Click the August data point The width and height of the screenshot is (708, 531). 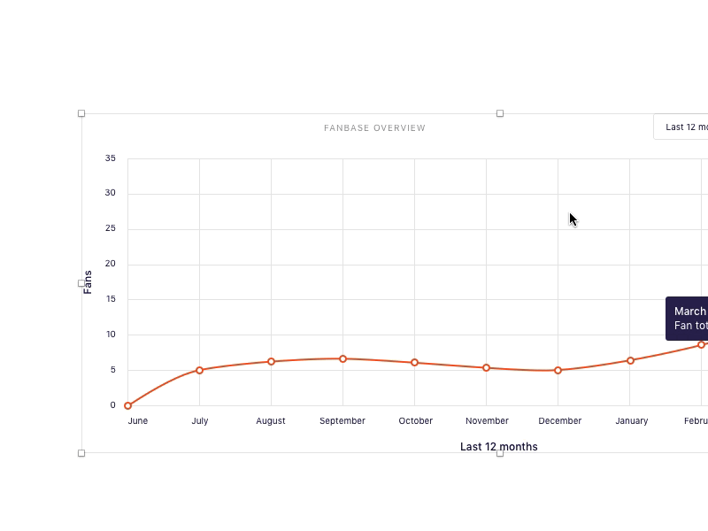[x=271, y=361]
